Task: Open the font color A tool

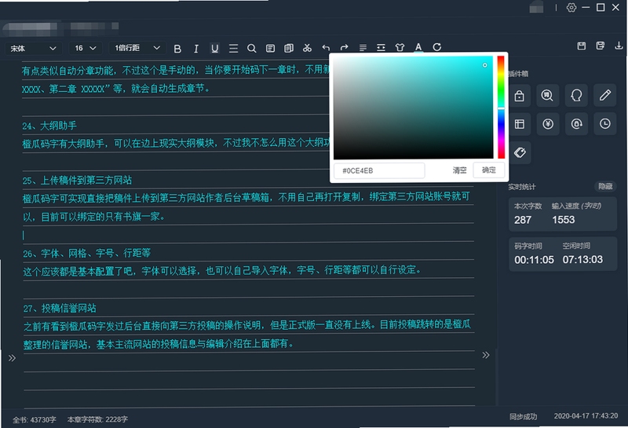Action: [x=418, y=47]
